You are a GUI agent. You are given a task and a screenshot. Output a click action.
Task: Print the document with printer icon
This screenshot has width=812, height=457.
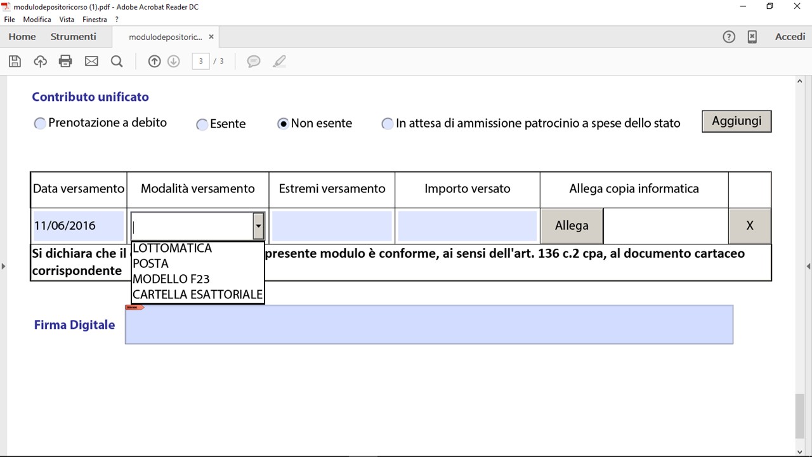65,62
